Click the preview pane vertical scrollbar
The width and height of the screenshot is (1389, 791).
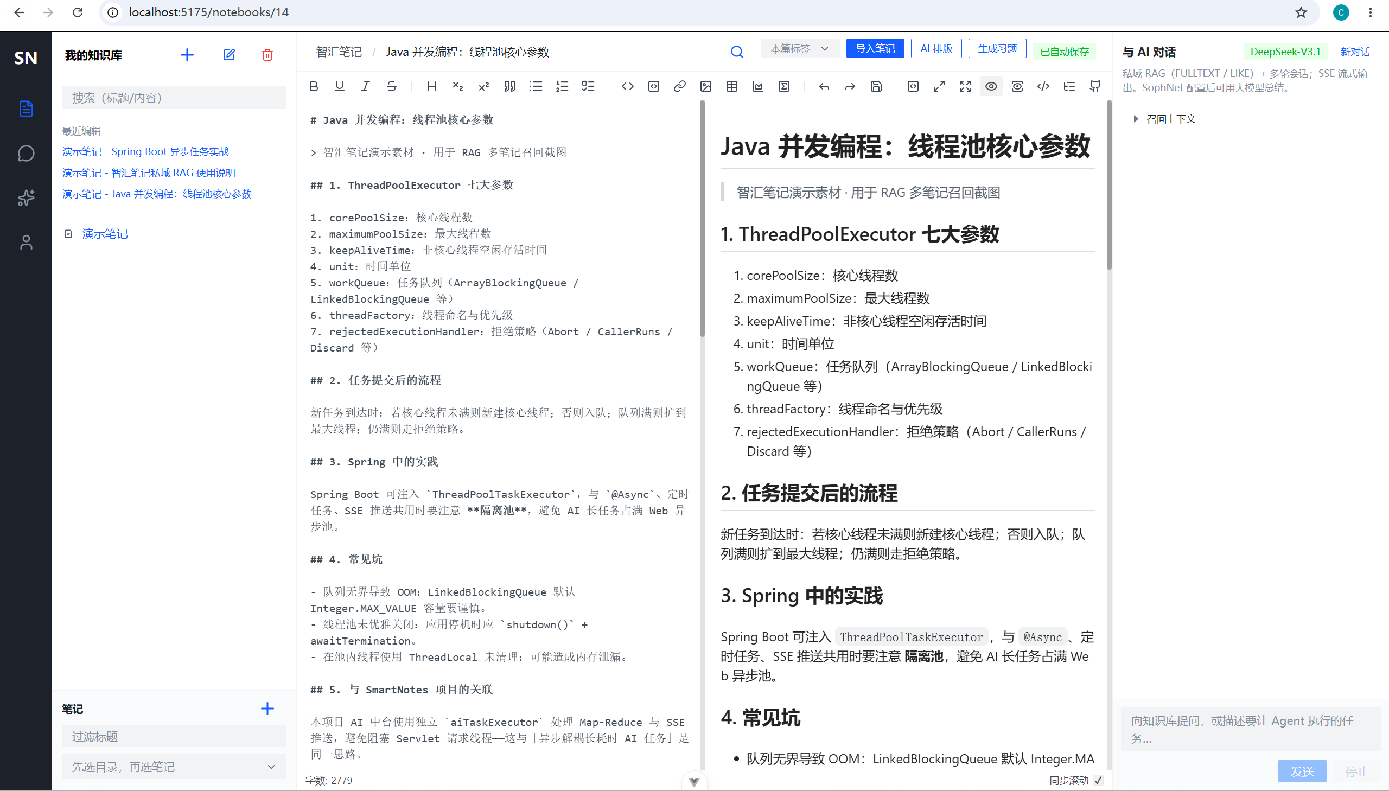1108,184
